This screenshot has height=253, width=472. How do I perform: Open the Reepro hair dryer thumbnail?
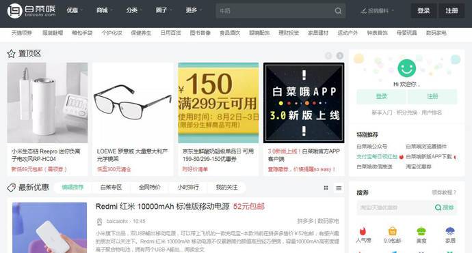pos(47,103)
